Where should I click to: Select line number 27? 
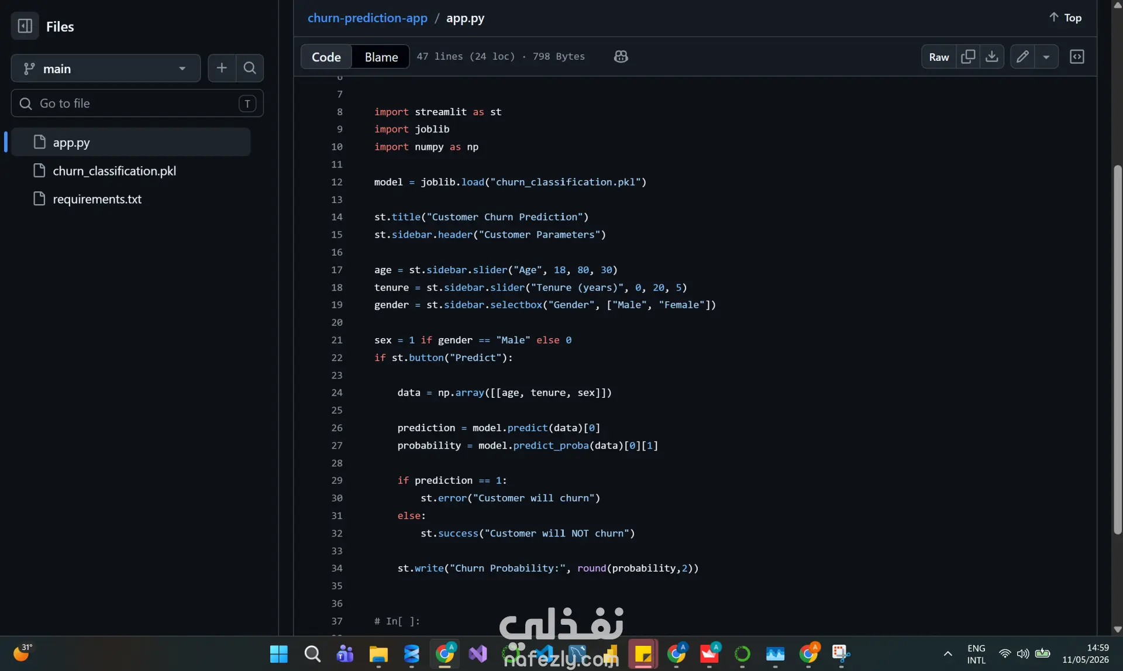(337, 445)
